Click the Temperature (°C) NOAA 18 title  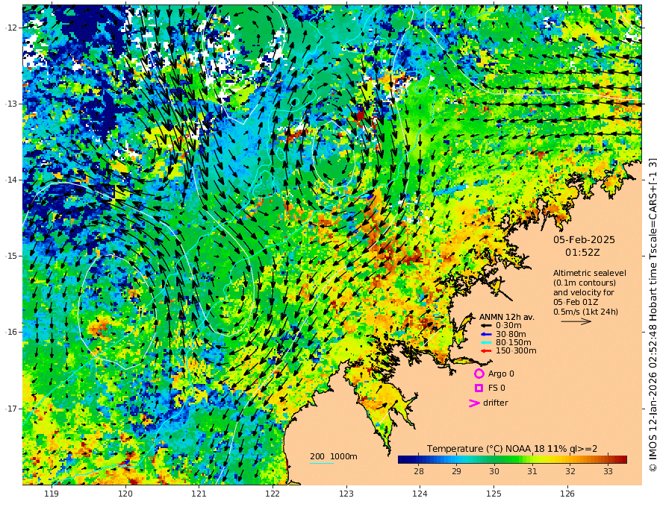coord(512,449)
